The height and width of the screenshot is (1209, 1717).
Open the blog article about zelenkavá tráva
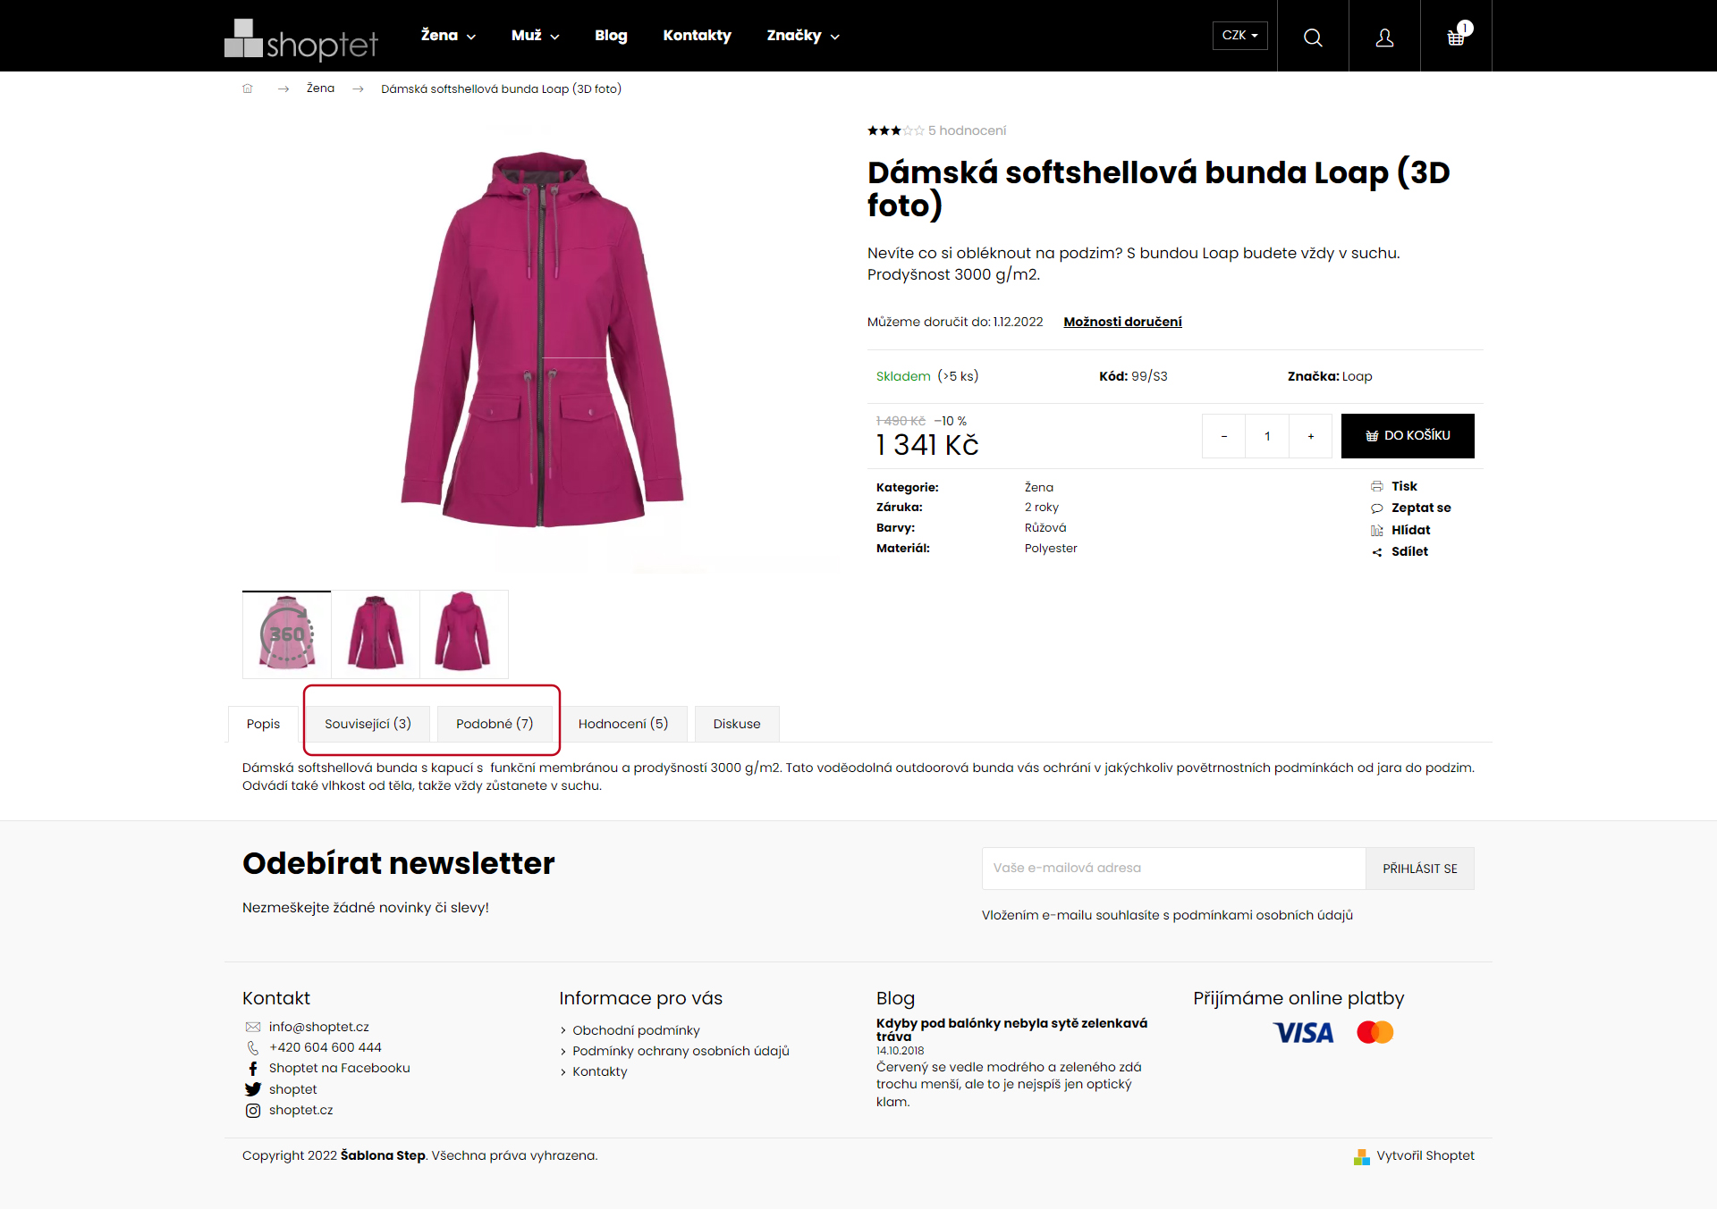click(1011, 1029)
